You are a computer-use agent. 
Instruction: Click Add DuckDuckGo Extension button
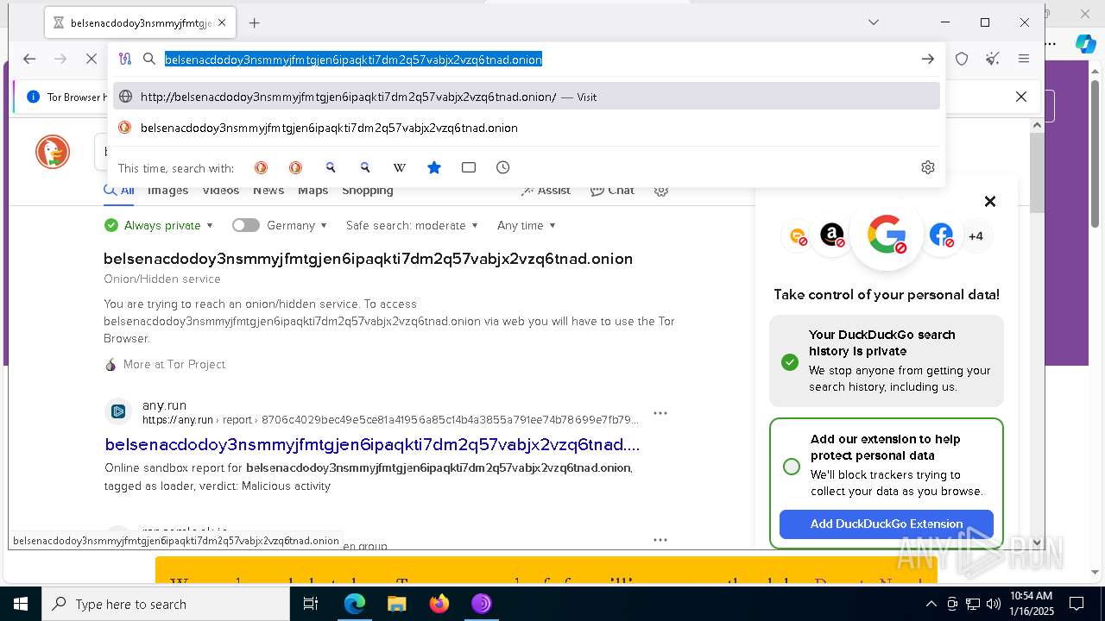887,524
